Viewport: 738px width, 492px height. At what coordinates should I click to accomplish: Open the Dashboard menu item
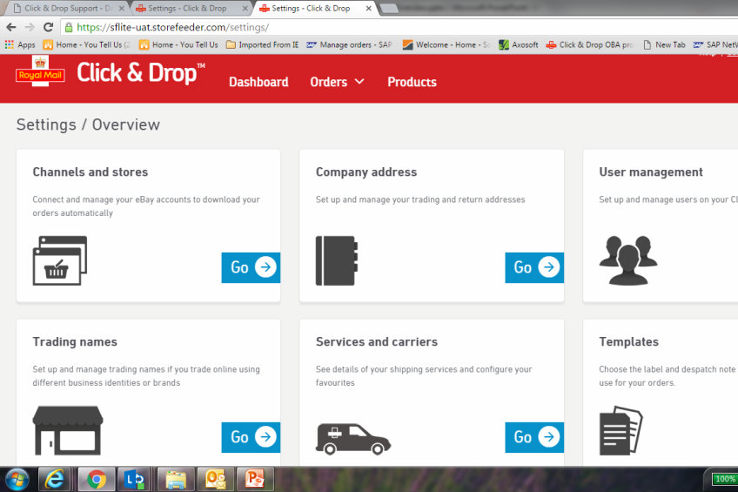258,82
